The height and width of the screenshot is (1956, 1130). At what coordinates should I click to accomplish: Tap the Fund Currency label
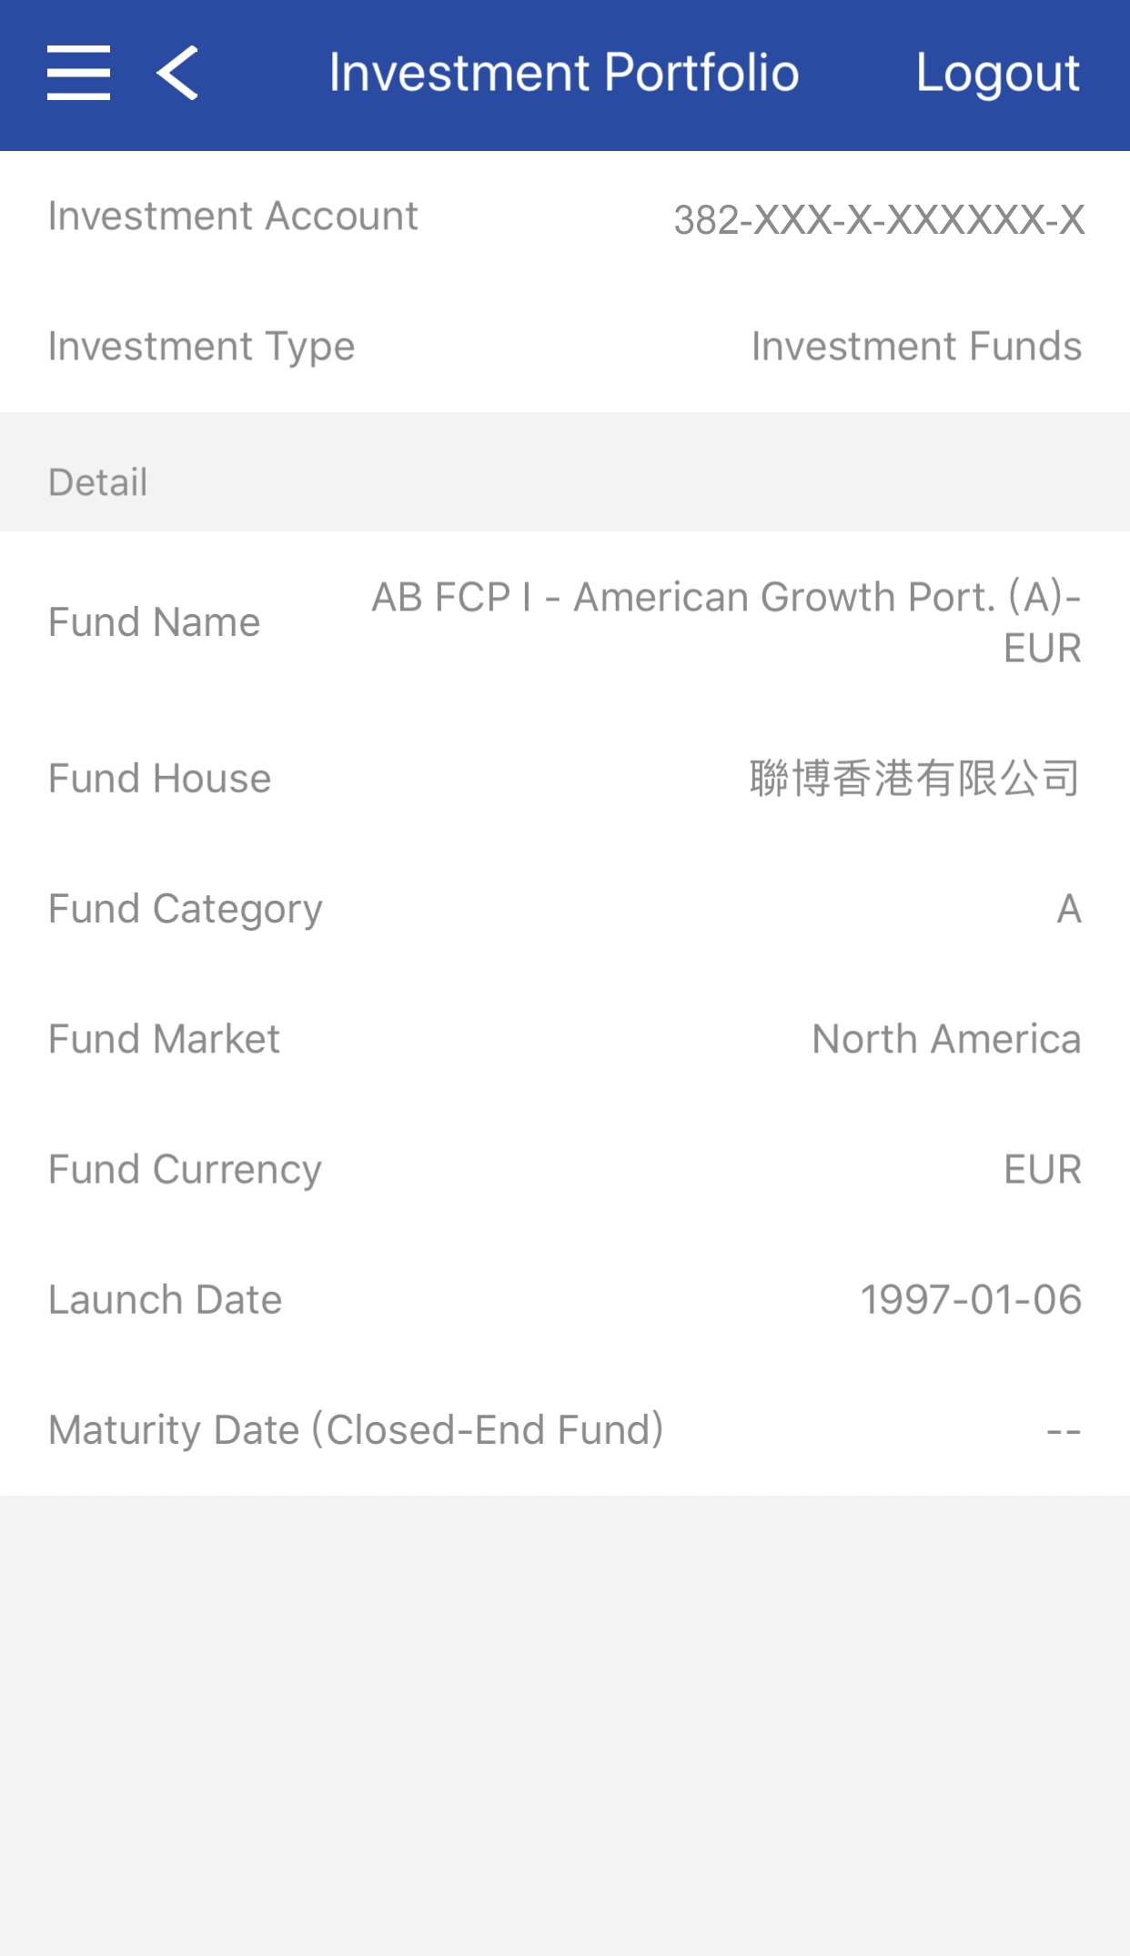(185, 1169)
